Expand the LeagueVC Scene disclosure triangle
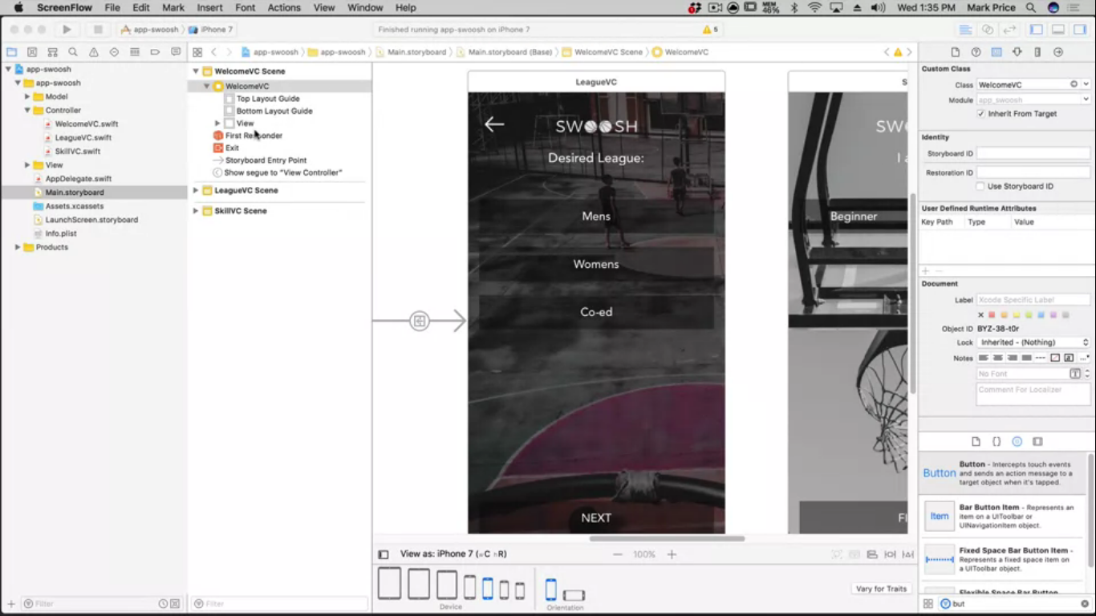 click(196, 191)
